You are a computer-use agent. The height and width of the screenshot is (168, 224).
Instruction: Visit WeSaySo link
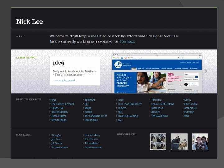click(56, 135)
